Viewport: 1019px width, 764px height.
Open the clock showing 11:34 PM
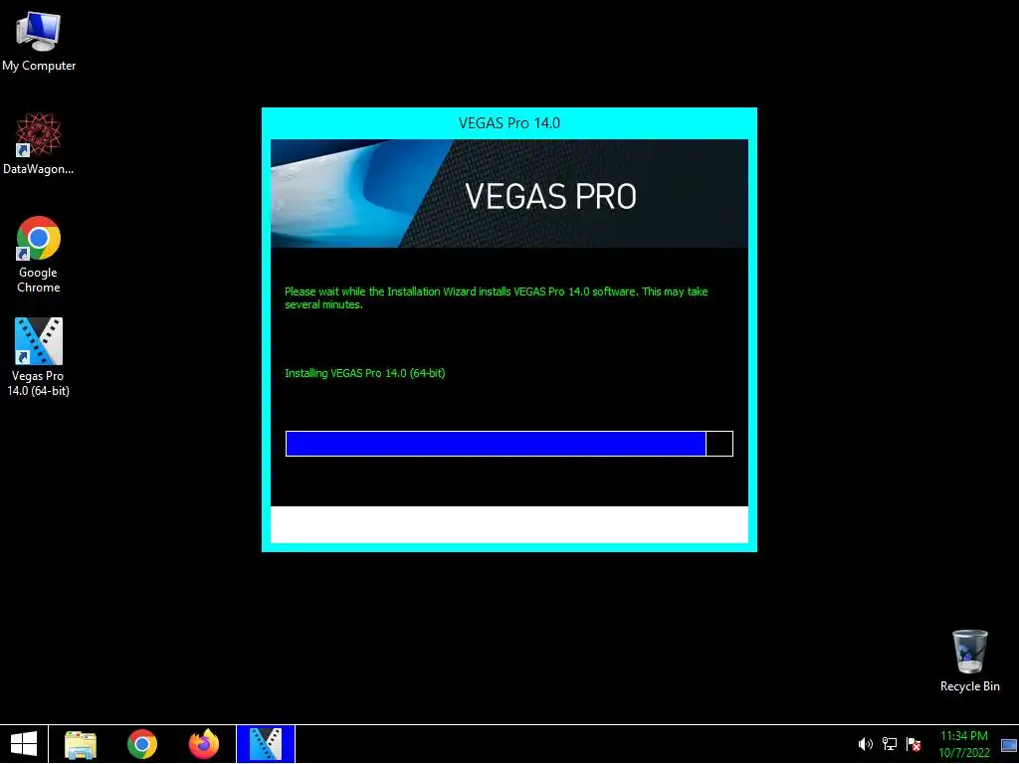[x=963, y=744]
